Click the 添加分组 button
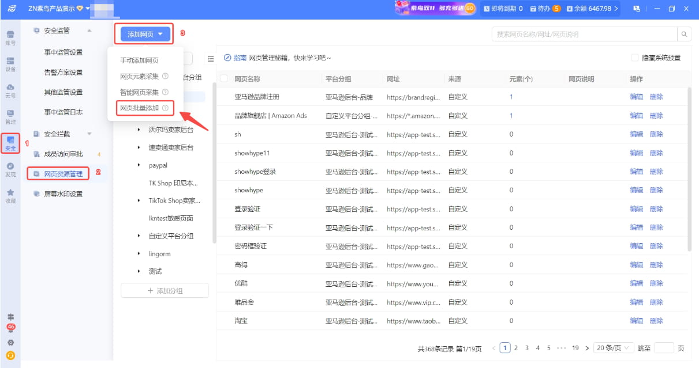Image resolution: width=699 pixels, height=368 pixels. pos(165,291)
